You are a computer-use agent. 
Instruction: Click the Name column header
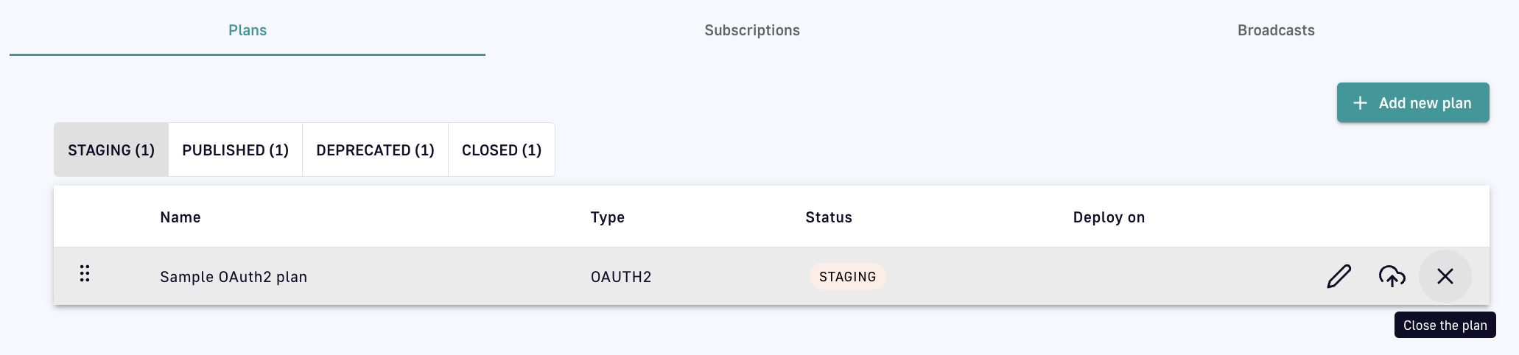tap(180, 217)
